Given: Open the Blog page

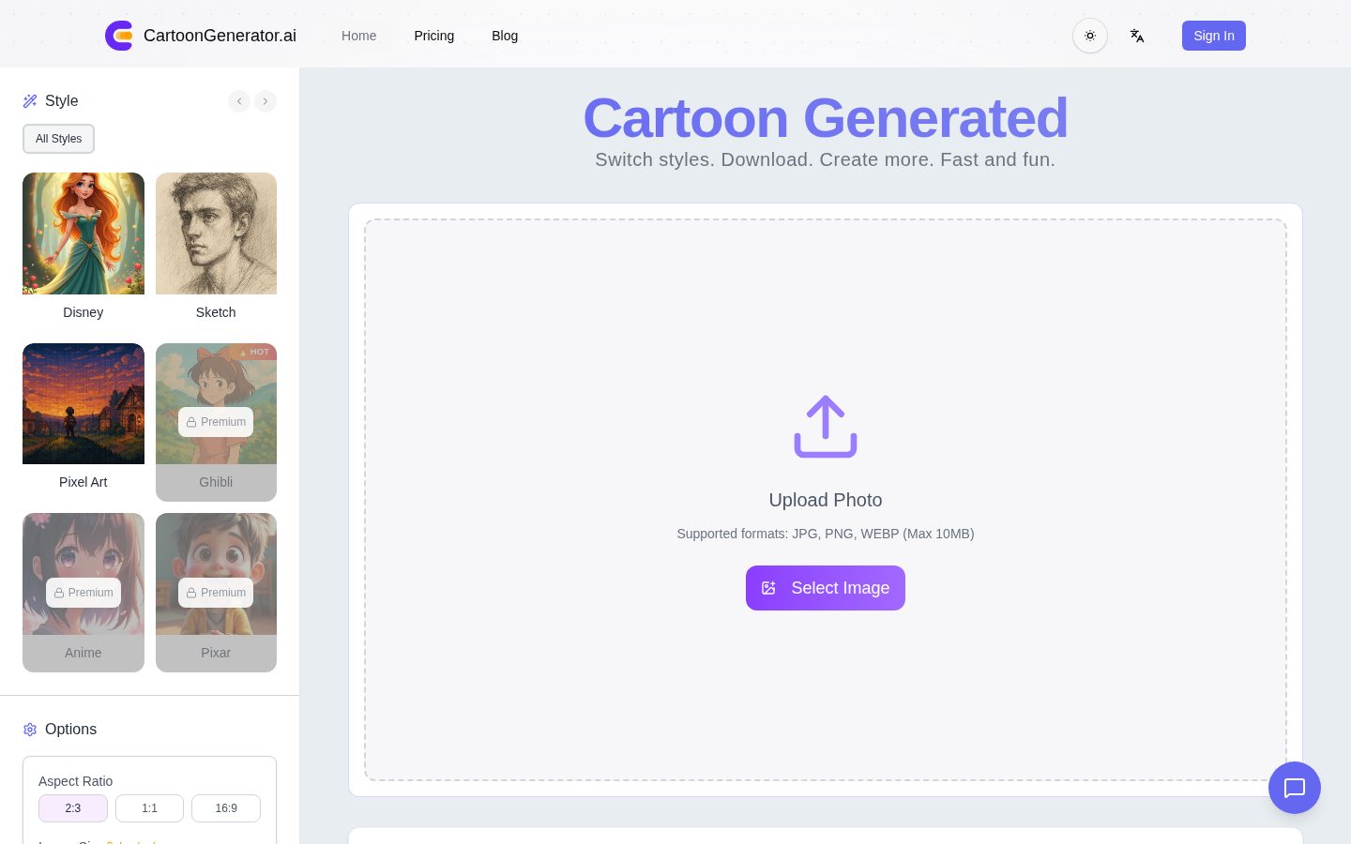Looking at the screenshot, I should point(505,36).
